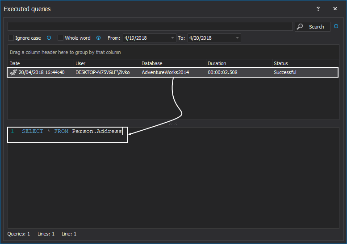The width and height of the screenshot is (347, 244).
Task: Open the help question mark button
Action: point(318,8)
